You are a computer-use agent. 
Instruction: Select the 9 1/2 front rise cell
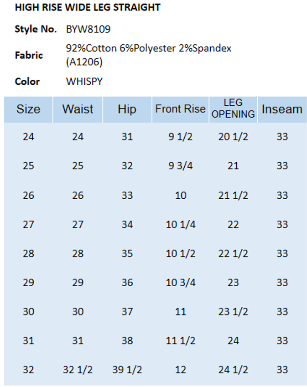181,137
